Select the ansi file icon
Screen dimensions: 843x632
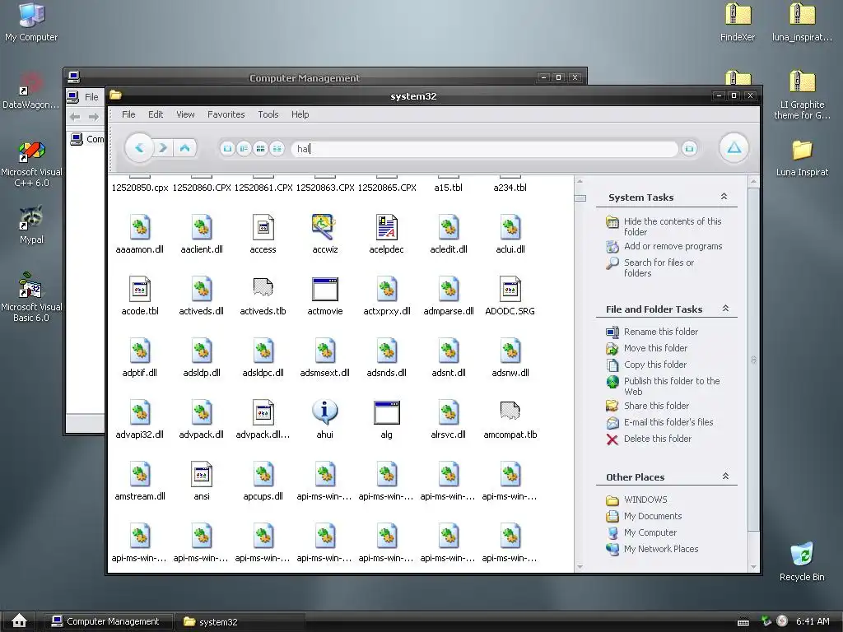click(x=202, y=474)
